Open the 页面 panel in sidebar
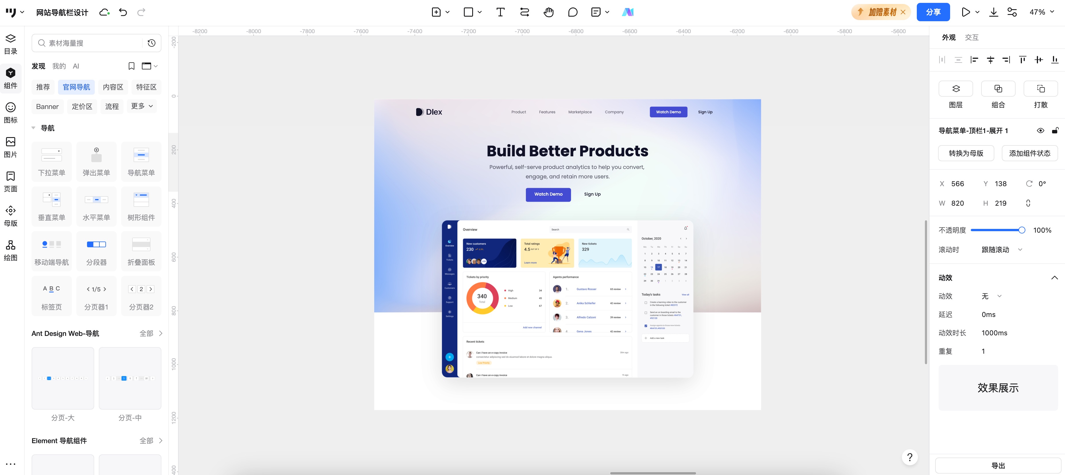 [11, 182]
